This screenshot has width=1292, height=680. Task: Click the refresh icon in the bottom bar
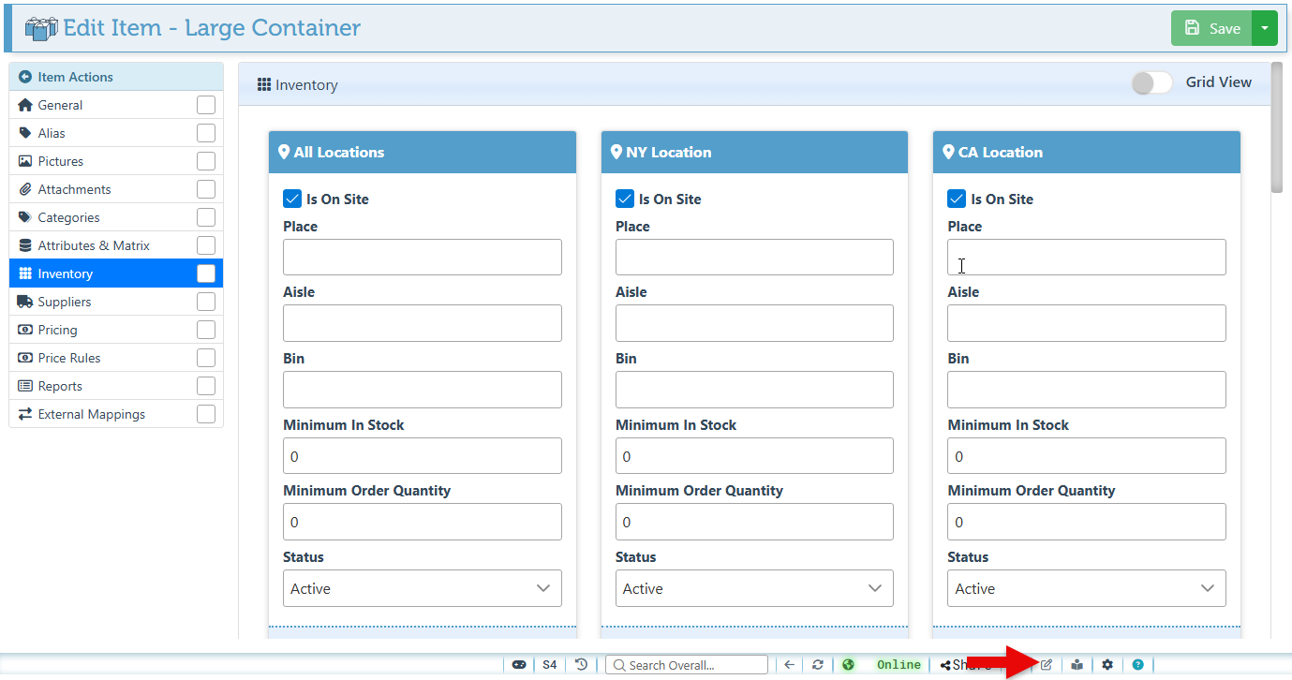click(x=818, y=665)
